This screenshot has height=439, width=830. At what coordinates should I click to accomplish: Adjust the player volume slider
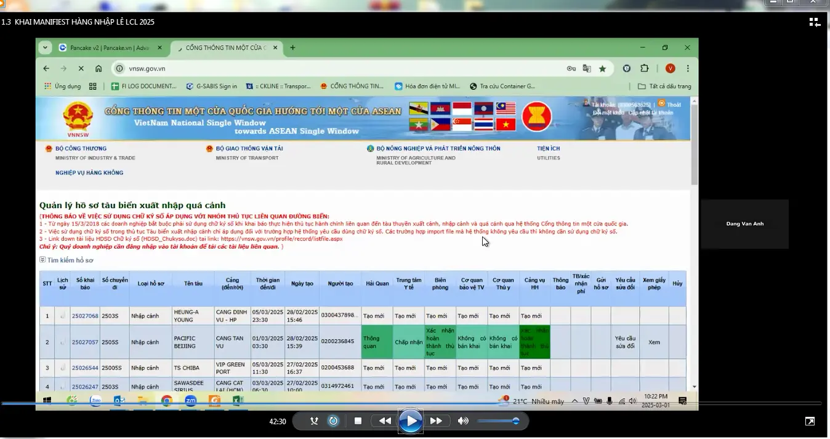[x=498, y=421]
